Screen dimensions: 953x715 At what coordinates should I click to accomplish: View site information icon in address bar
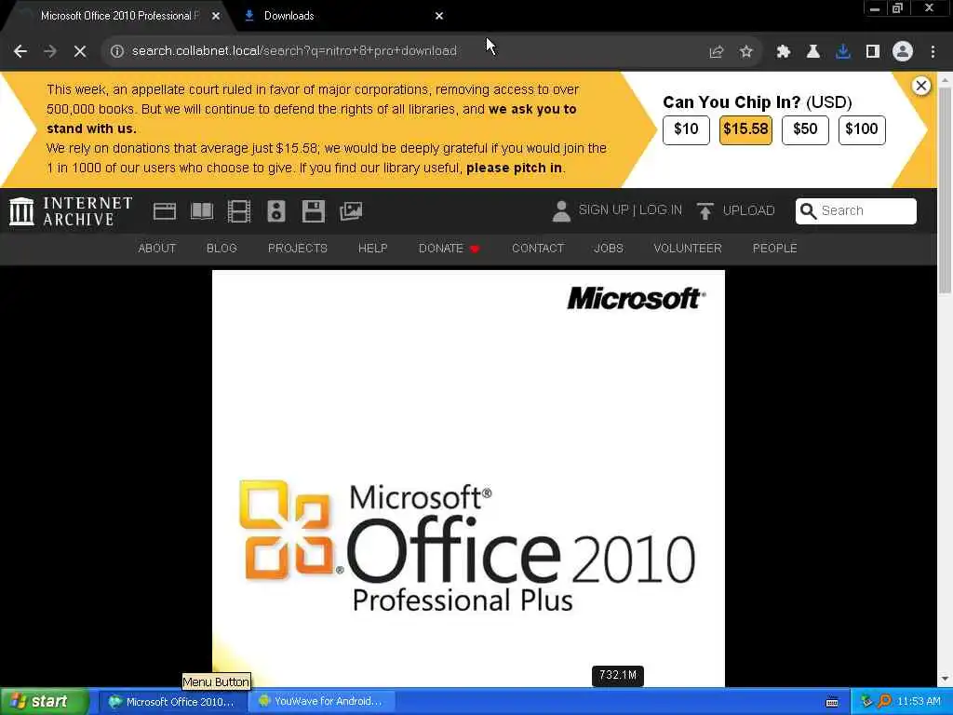click(x=117, y=51)
